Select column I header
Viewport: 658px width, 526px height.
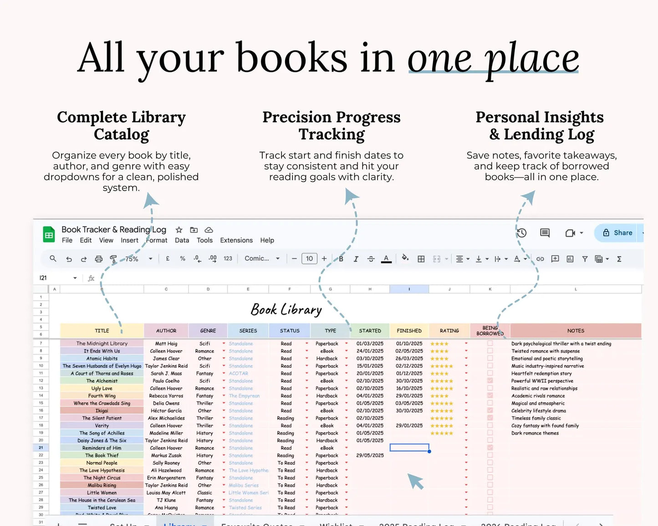[x=409, y=289]
